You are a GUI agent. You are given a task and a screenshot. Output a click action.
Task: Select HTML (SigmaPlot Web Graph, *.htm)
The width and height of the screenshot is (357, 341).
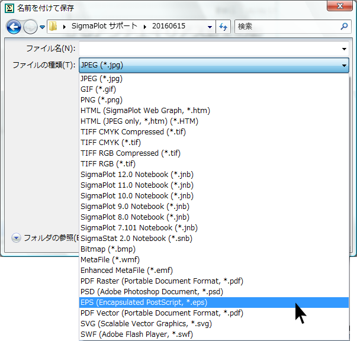214,111
